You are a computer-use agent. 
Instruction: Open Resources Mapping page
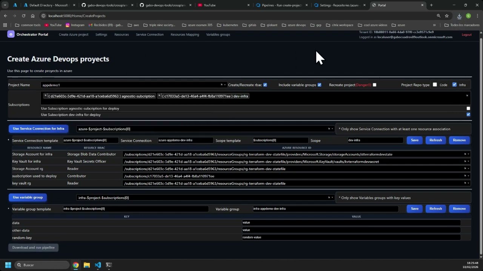[185, 35]
